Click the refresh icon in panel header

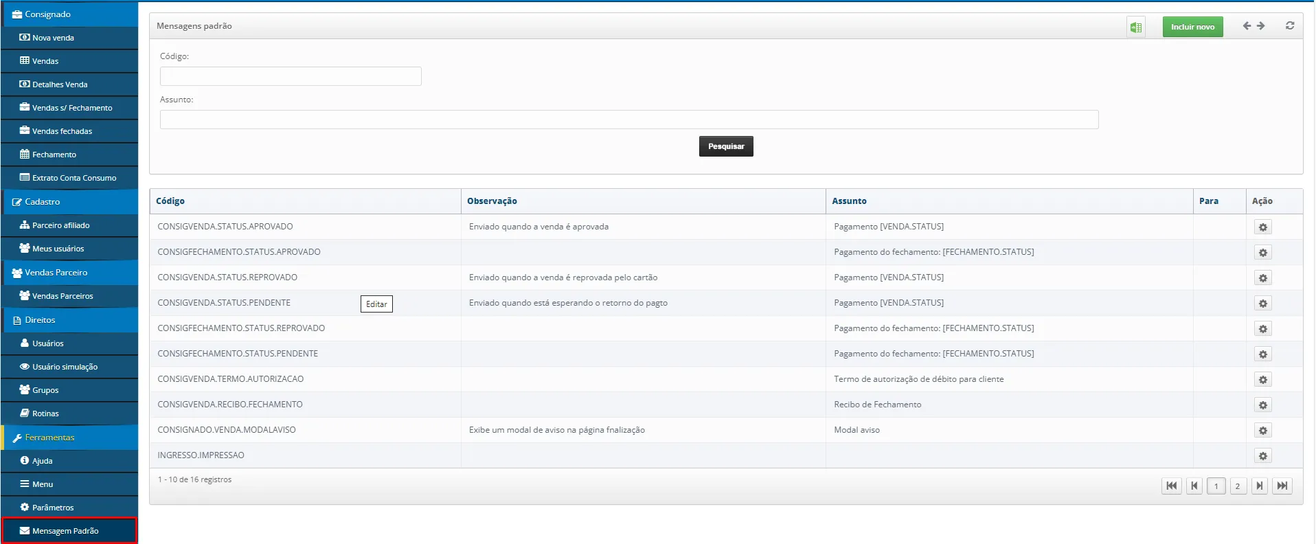point(1290,26)
